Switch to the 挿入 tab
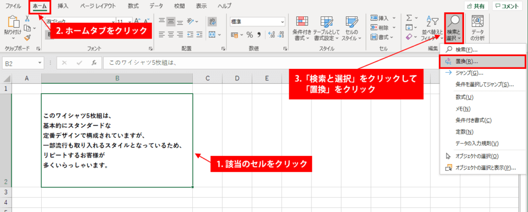Screen dimensions: 528x212 63,6
